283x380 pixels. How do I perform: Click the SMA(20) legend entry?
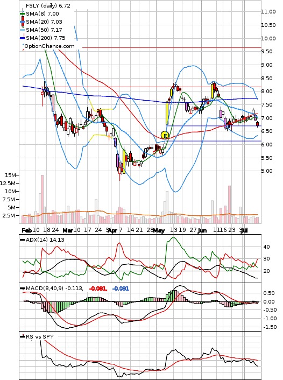click(x=44, y=22)
